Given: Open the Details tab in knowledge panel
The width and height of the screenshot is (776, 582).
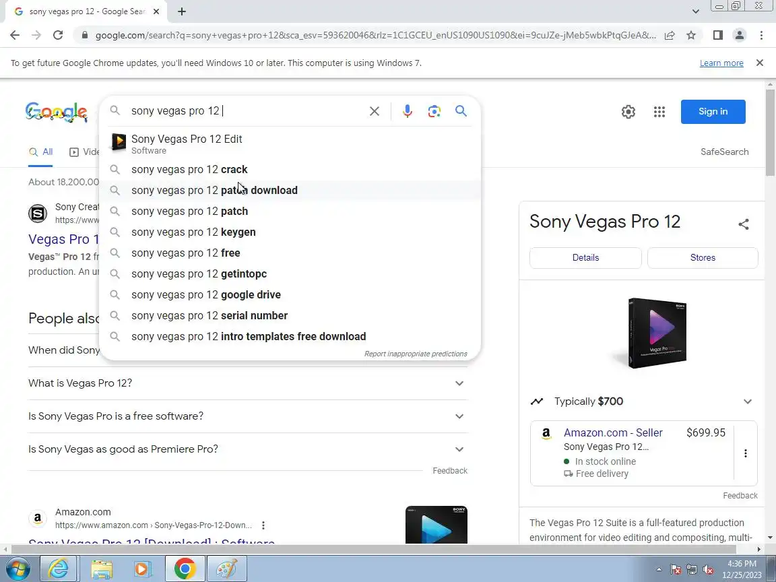Looking at the screenshot, I should 585,258.
